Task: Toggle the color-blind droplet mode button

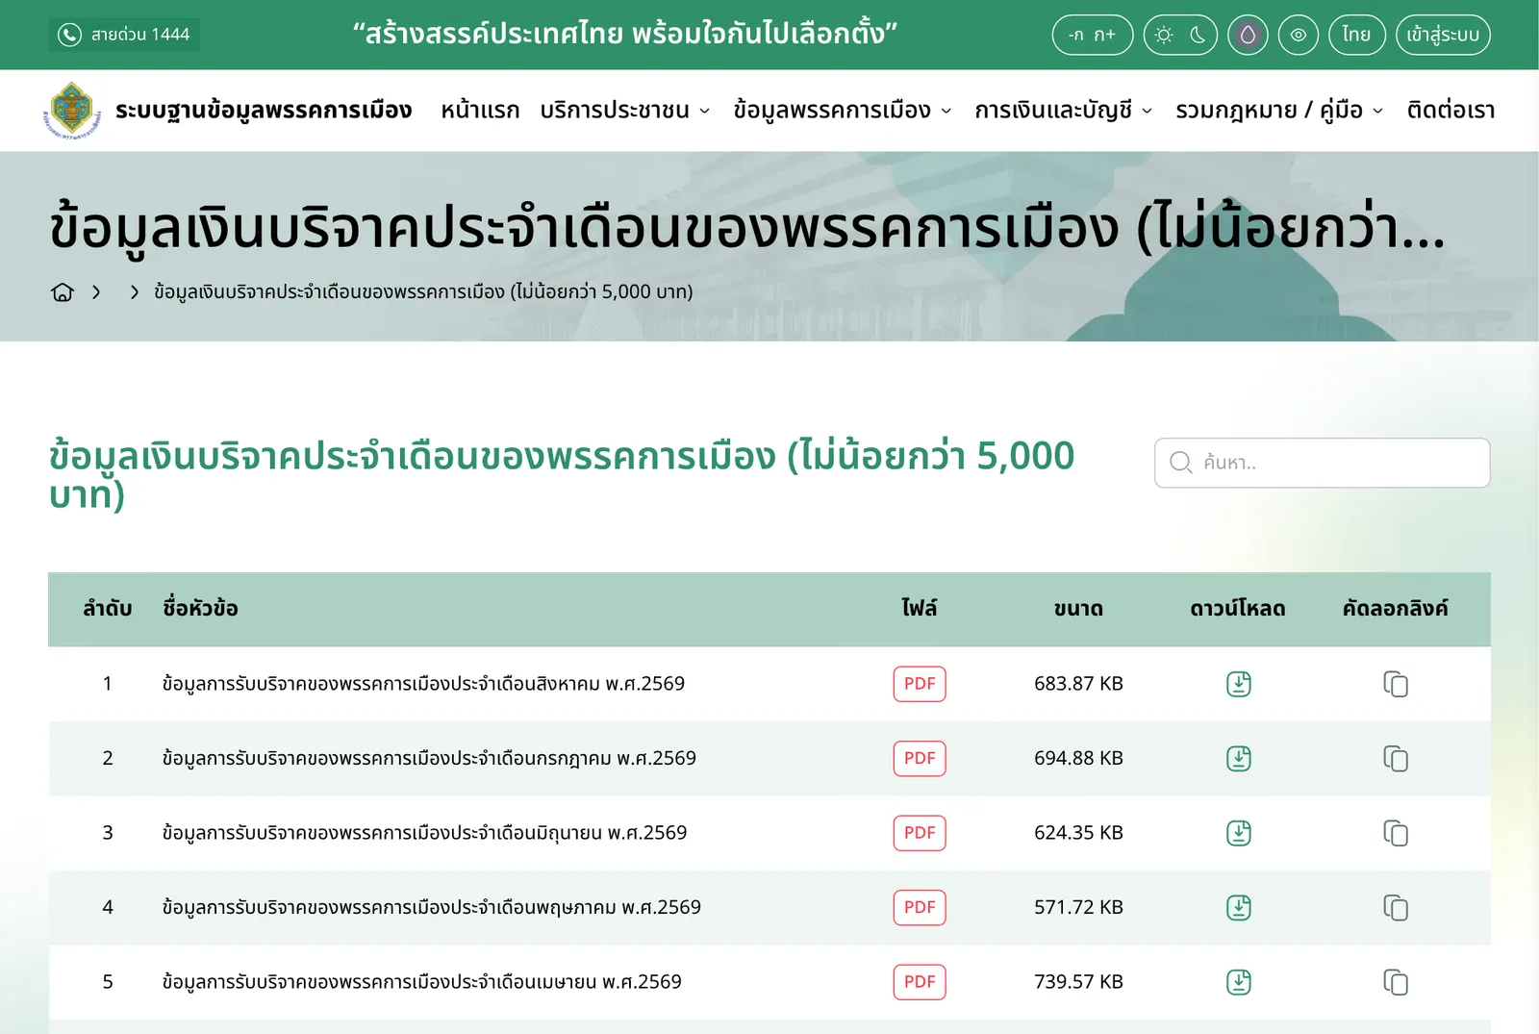Action: click(x=1248, y=35)
